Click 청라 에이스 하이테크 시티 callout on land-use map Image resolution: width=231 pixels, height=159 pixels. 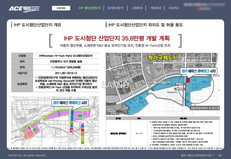[70, 103]
